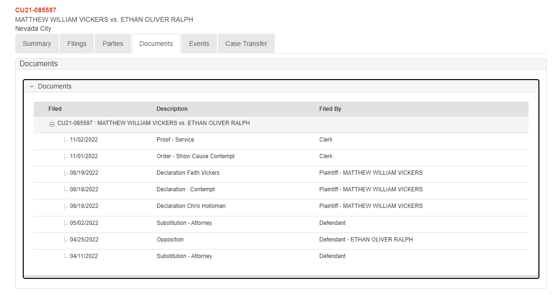
Task: Select the 05/02/2022 filing date
Action: coord(84,223)
